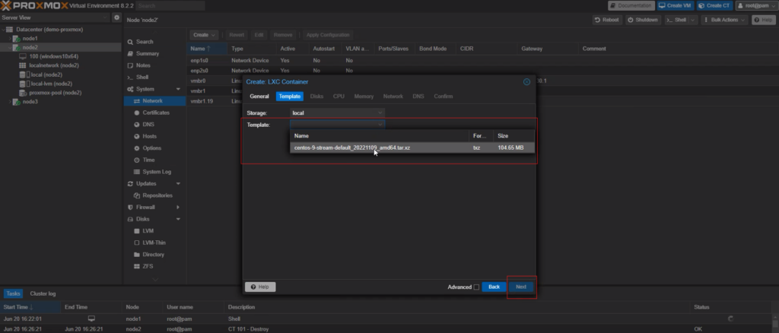The image size is (779, 333).
Task: Collapse the node2 tree arrow
Action: 10,47
